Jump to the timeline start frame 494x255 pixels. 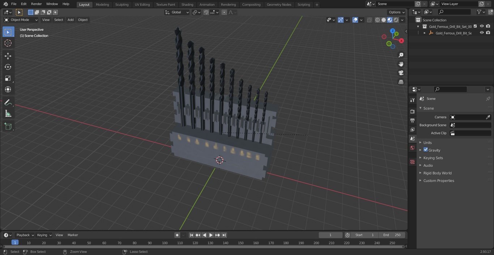(x=192, y=235)
